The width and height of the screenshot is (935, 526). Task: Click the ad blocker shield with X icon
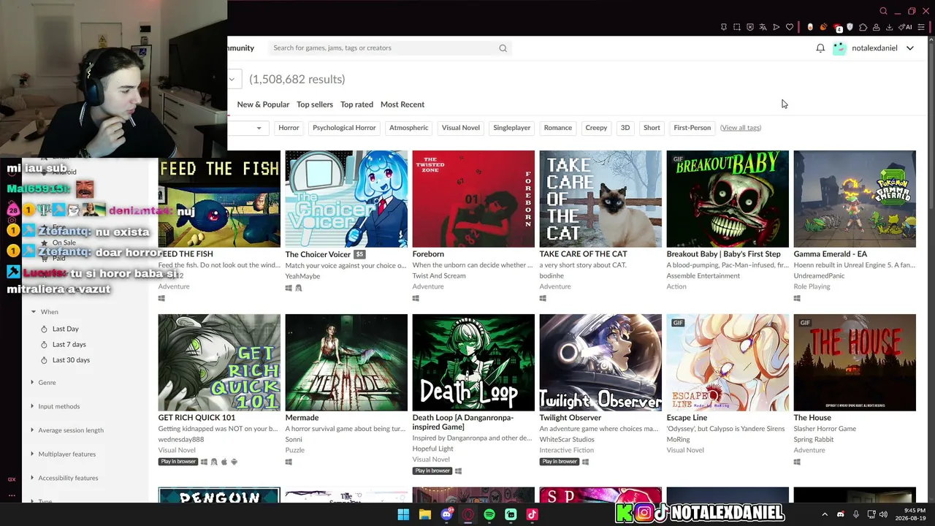pyautogui.click(x=750, y=27)
